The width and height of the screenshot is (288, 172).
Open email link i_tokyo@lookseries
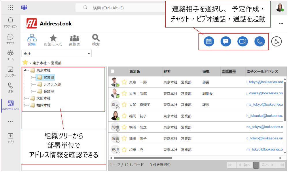pyautogui.click(x=265, y=82)
